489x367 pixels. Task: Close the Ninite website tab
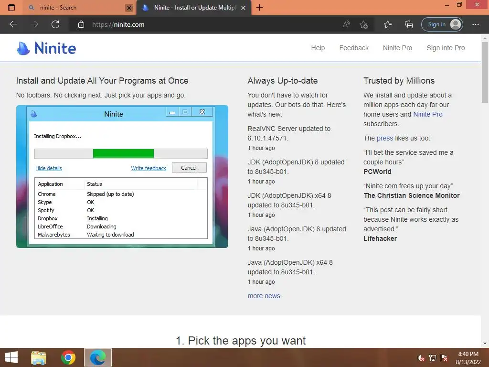(x=244, y=8)
